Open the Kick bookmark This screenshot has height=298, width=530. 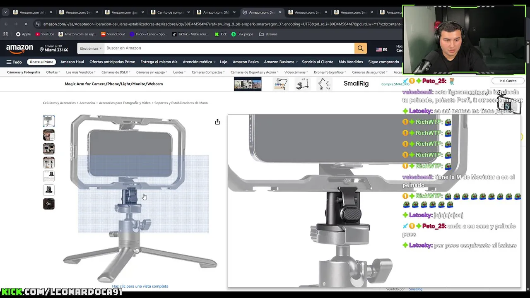coord(221,34)
